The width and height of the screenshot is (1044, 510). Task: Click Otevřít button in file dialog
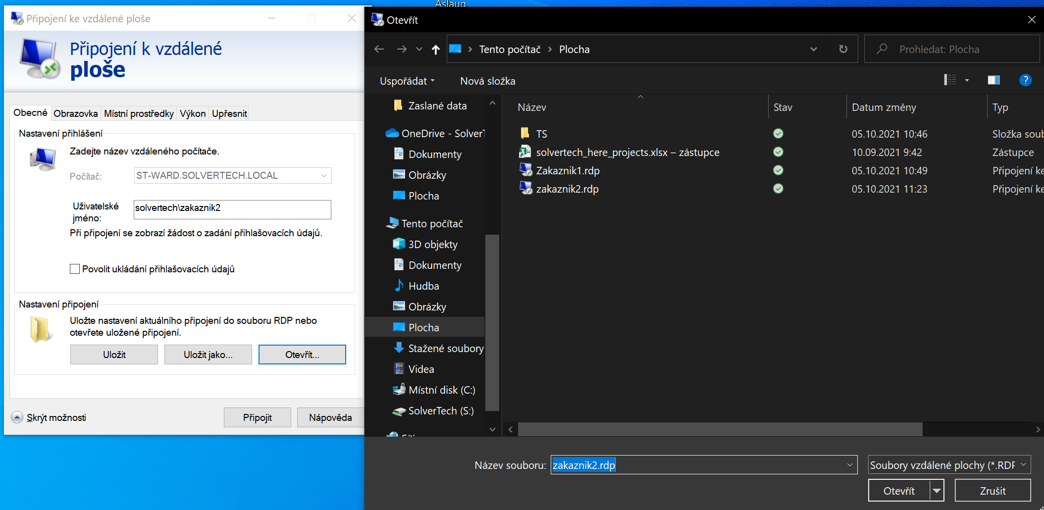pos(899,491)
